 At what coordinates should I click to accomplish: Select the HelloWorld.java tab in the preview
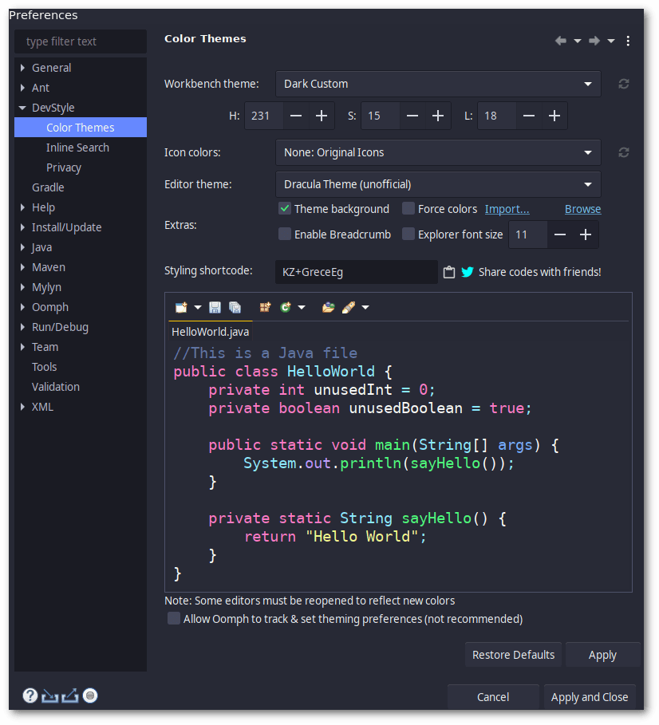click(210, 331)
